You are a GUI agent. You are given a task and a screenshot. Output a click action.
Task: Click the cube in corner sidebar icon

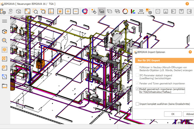click(x=5, y=68)
